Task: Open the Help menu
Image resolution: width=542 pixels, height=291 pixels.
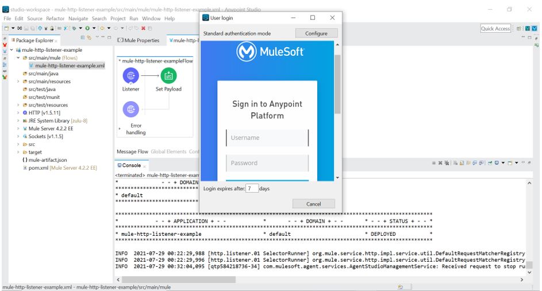Action: [x=170, y=18]
